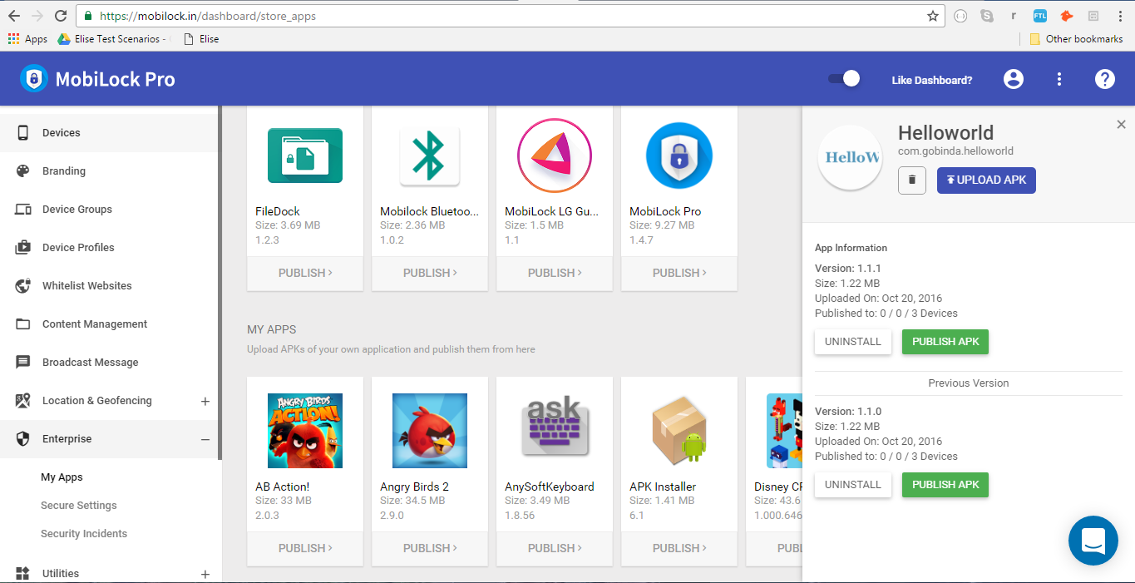Click the help question mark icon
1135x583 pixels.
click(1104, 79)
